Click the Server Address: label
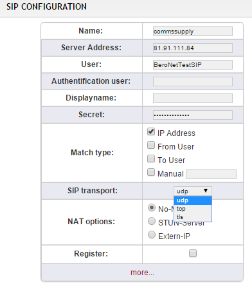 pyautogui.click(x=91, y=48)
